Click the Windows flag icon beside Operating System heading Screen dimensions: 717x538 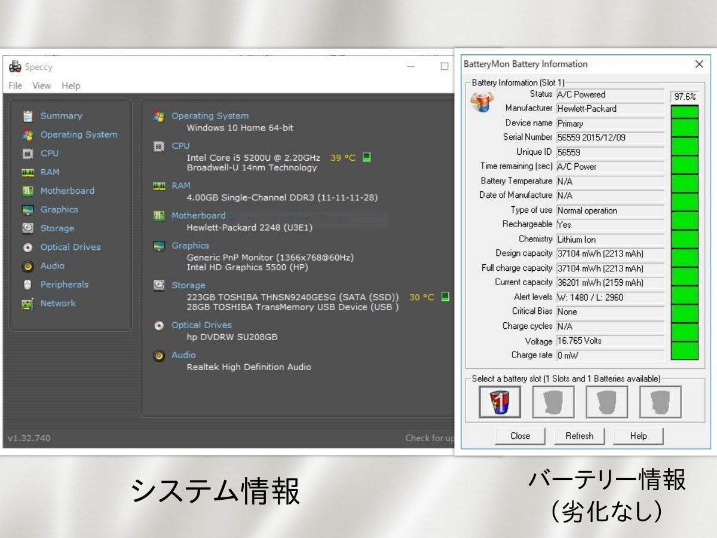pos(159,116)
